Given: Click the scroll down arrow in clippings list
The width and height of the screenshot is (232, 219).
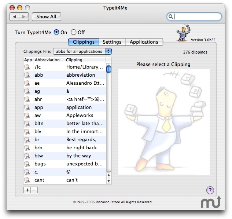Looking at the screenshot, I should (x=109, y=181).
